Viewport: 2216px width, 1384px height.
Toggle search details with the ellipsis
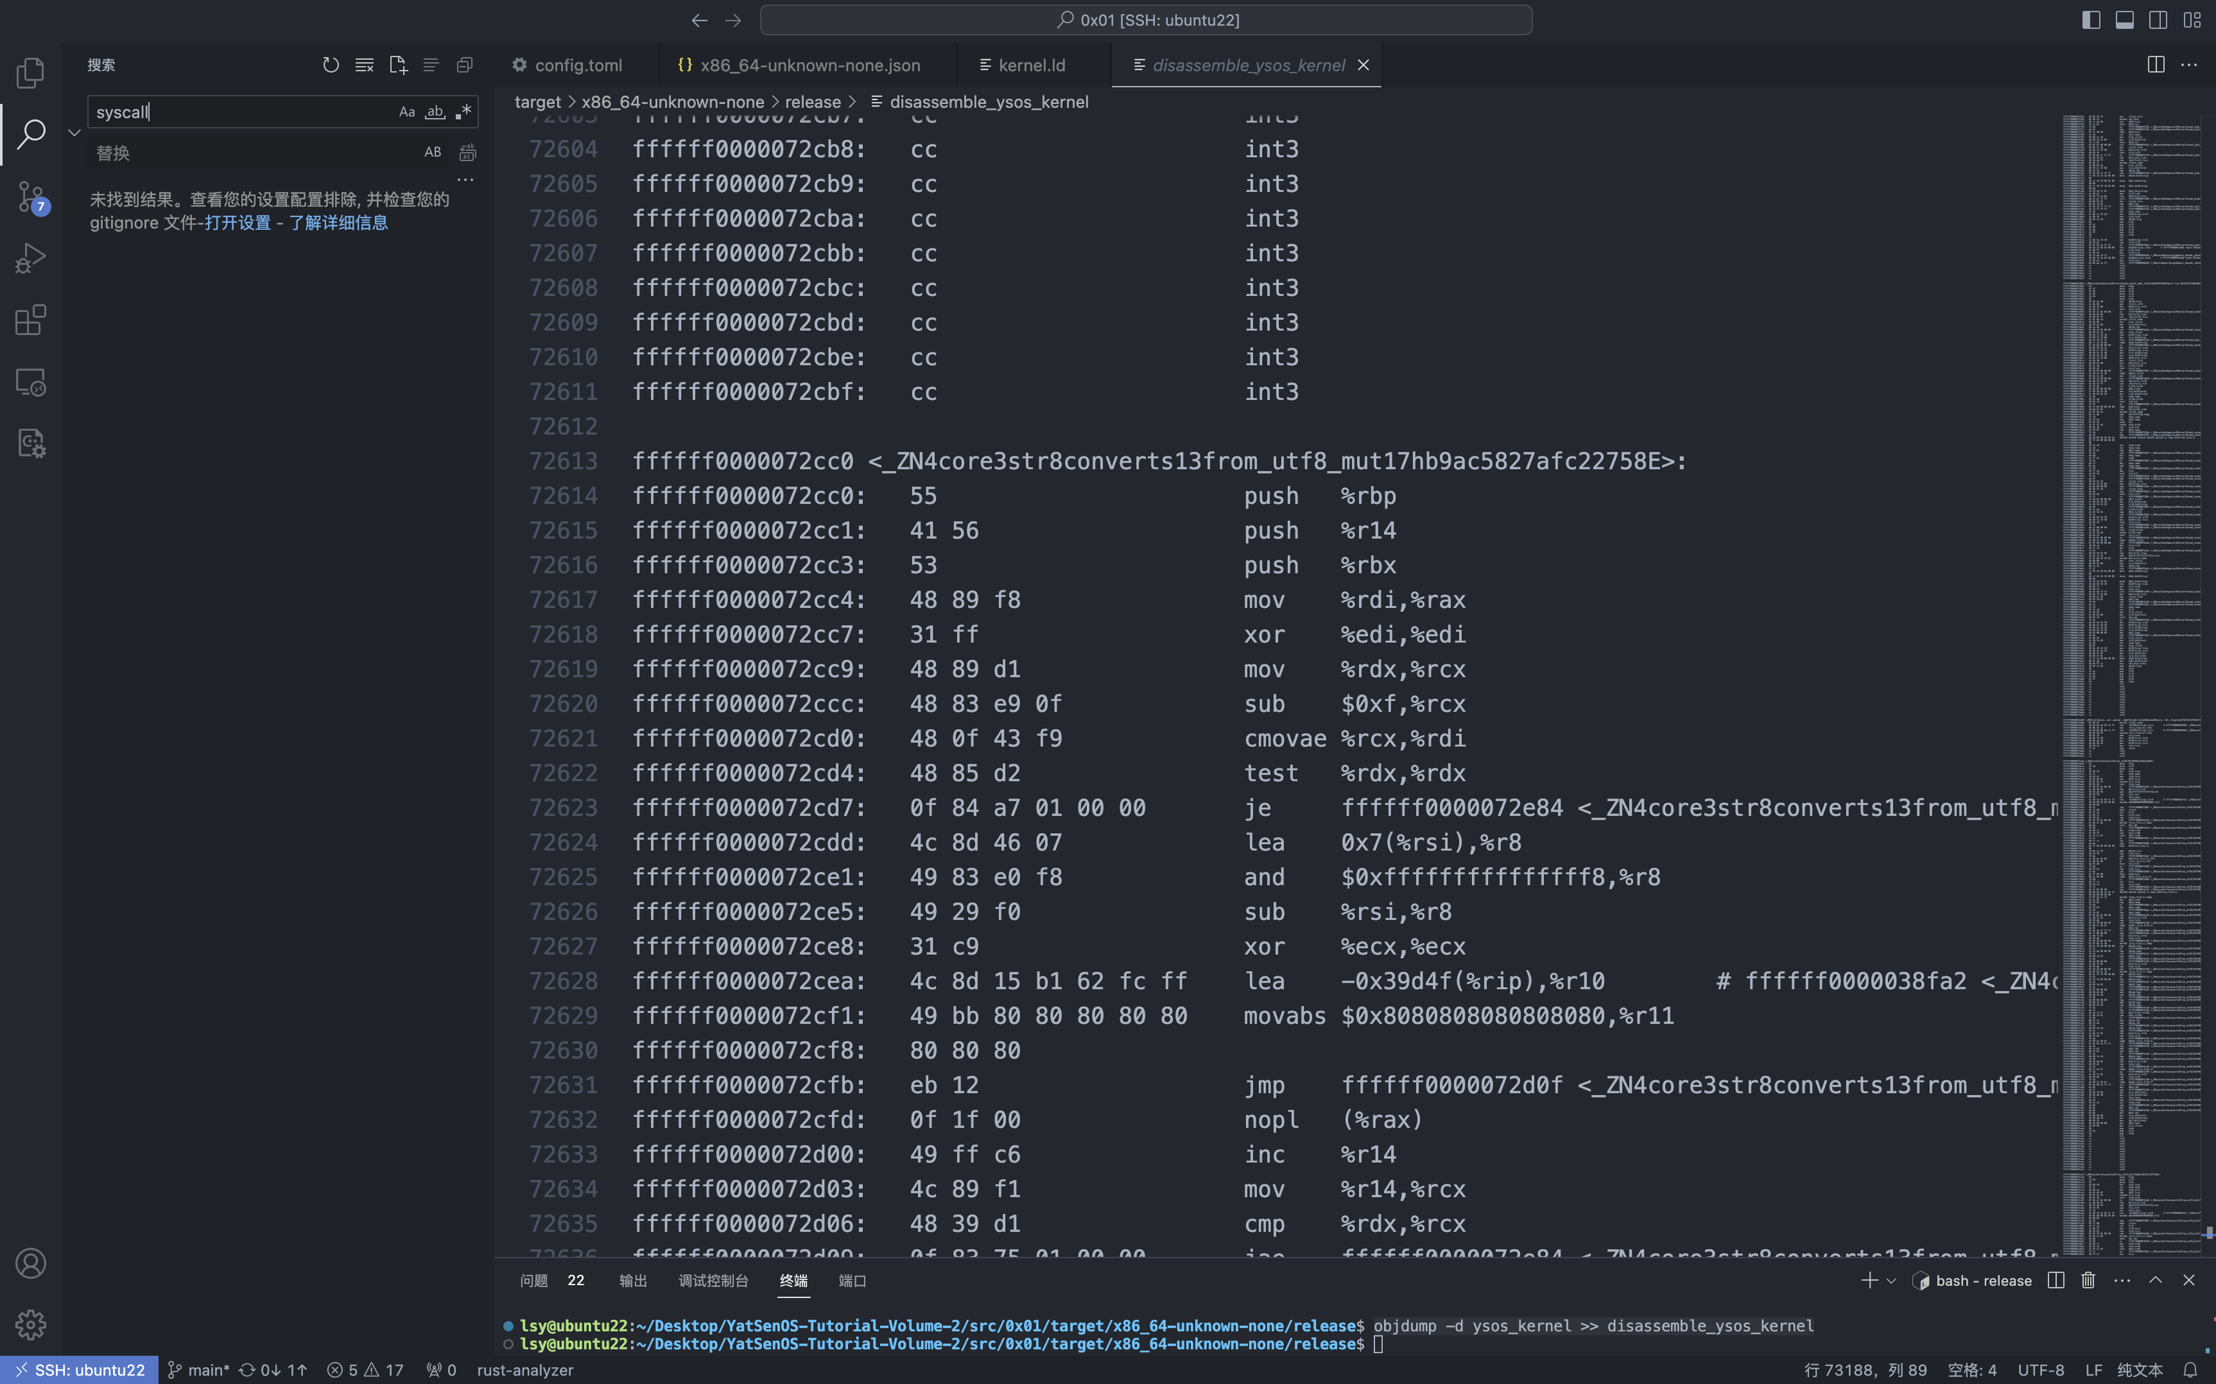click(465, 180)
